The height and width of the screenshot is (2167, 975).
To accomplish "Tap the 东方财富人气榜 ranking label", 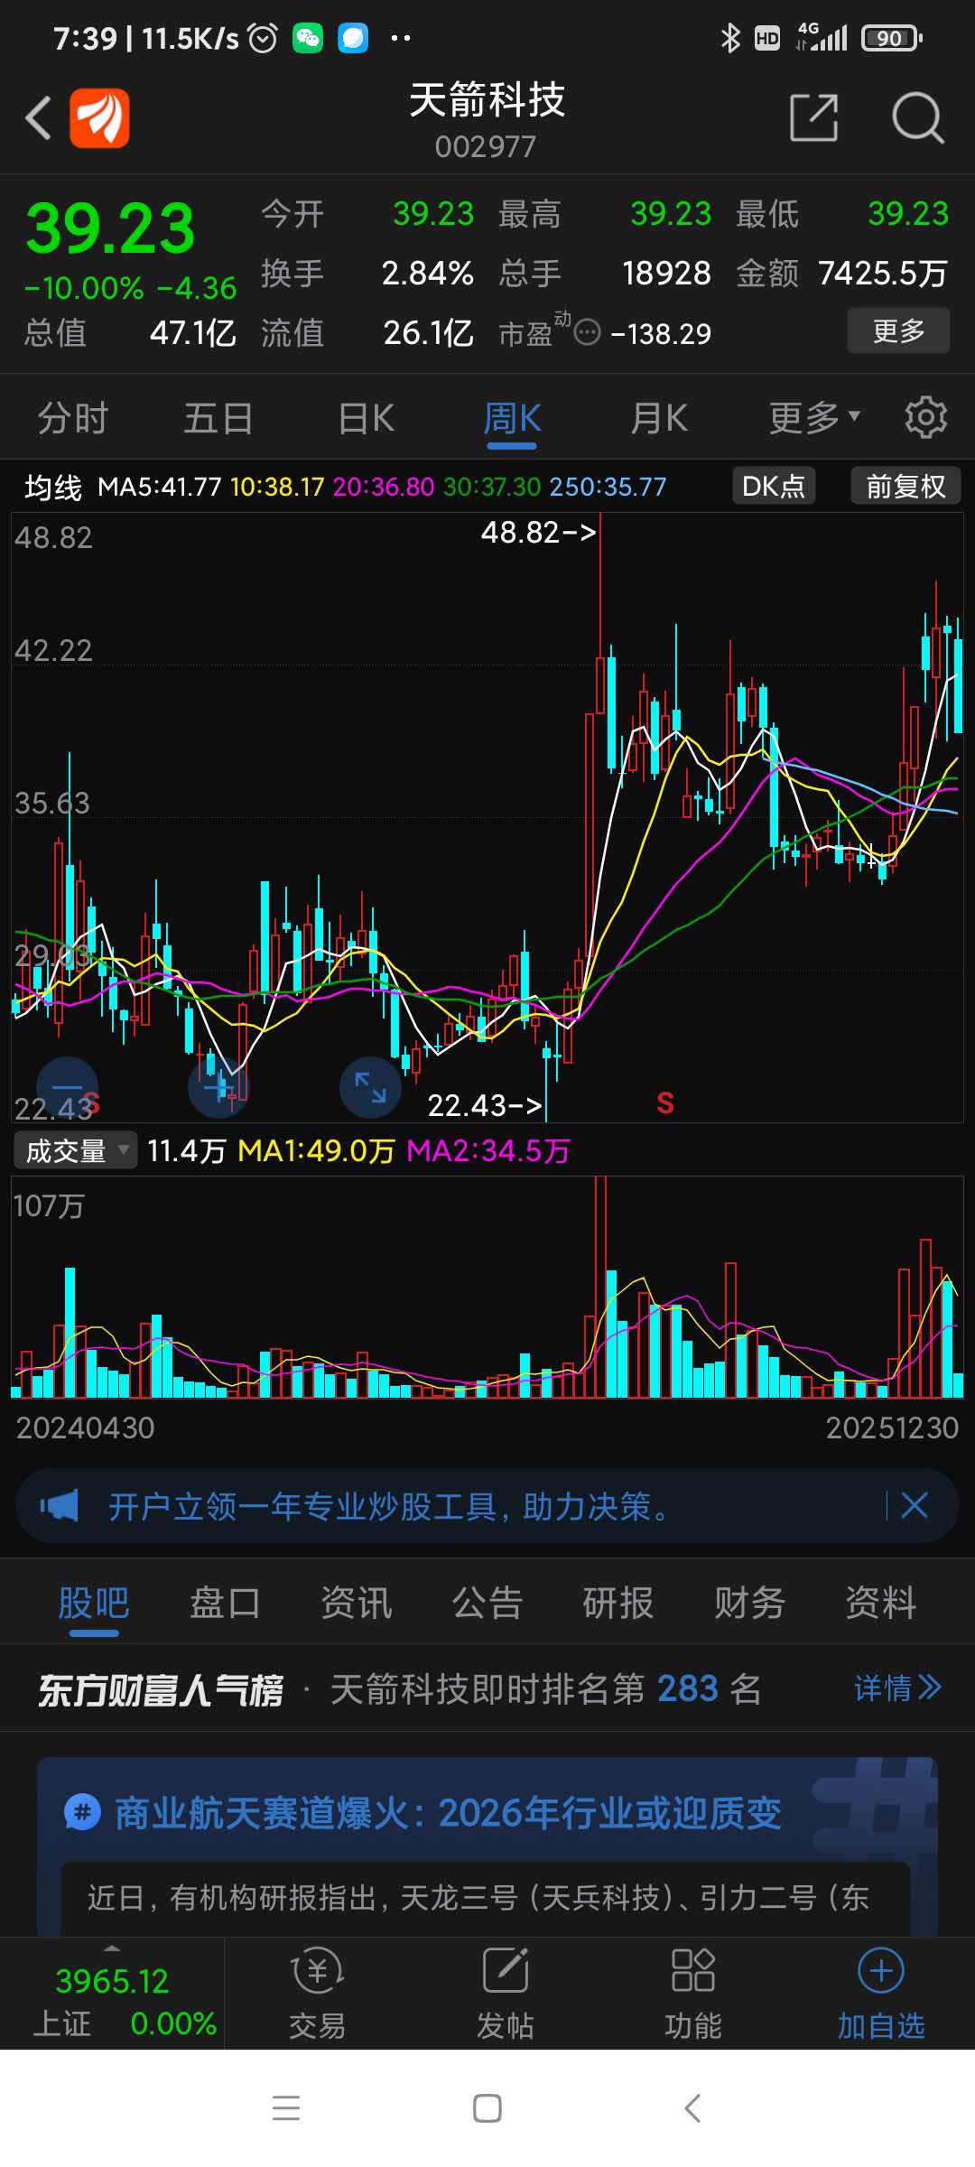I will (x=161, y=1689).
